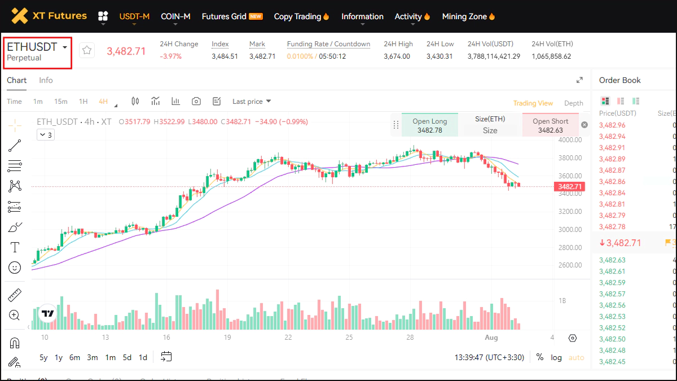
Task: Open Futures Grid menu item
Action: pos(232,16)
